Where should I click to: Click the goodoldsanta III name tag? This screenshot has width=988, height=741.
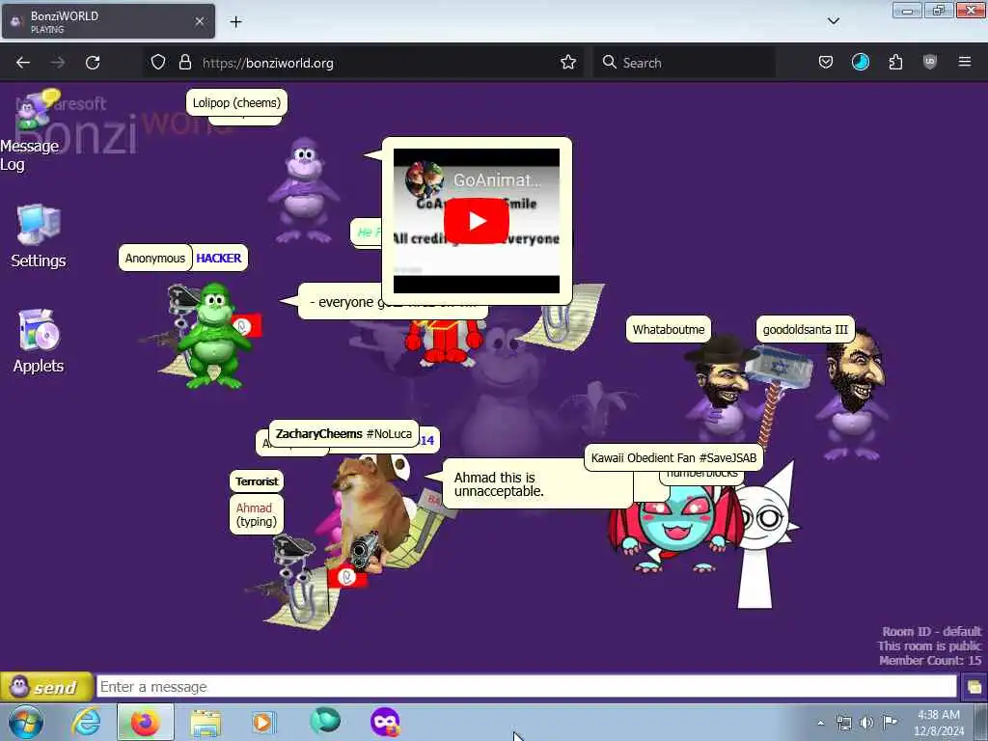tap(806, 330)
